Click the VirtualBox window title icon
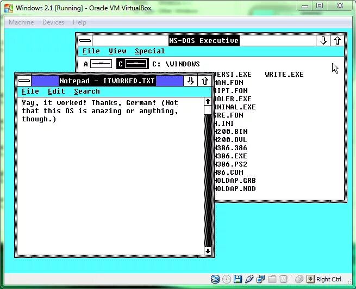Image resolution: width=356 pixels, height=289 pixels. pyautogui.click(x=9, y=8)
